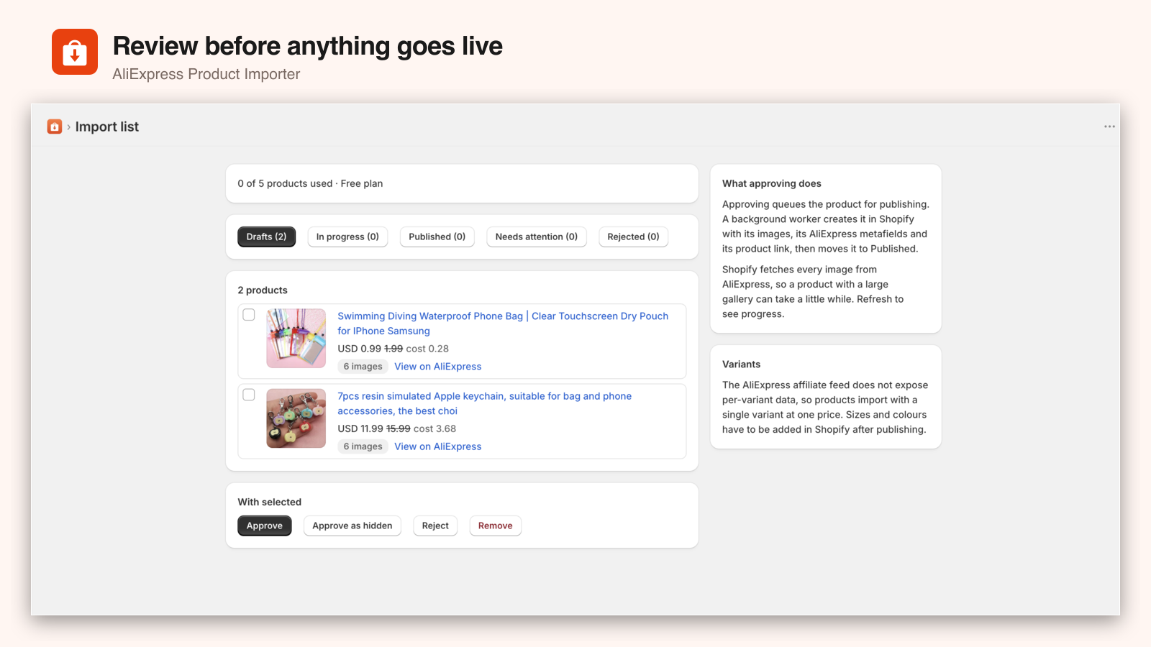Open the three-dot more options menu
This screenshot has height=647, width=1151.
pos(1109,127)
